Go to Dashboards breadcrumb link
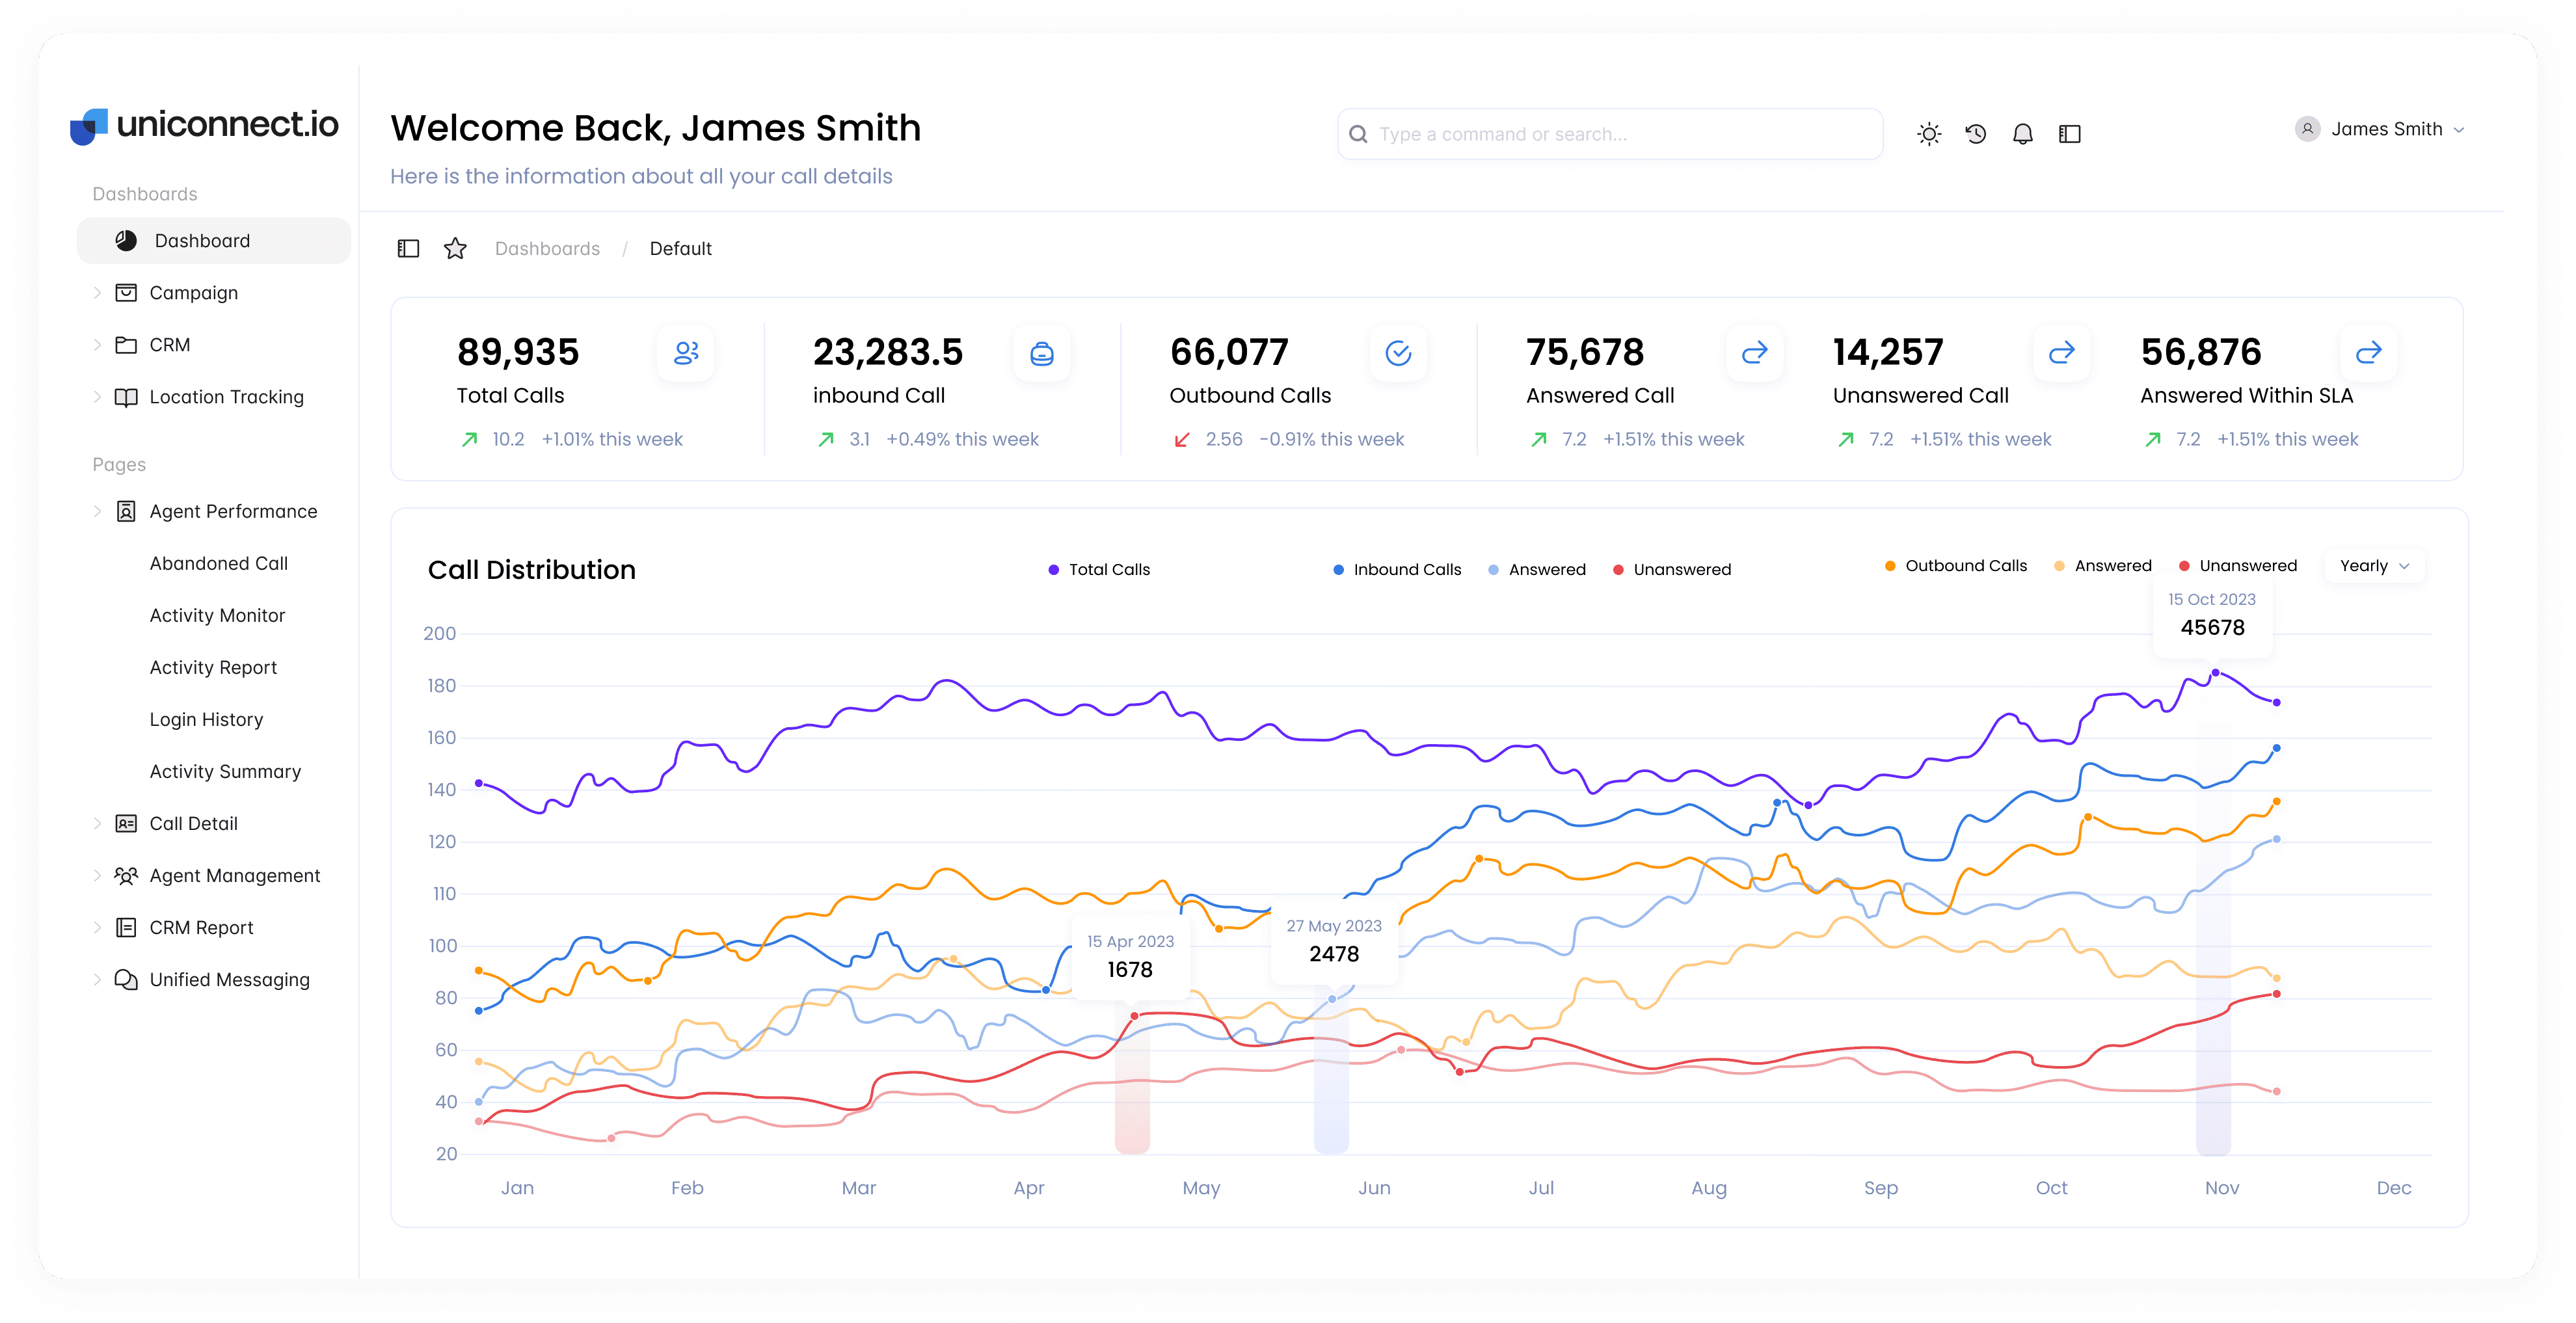 [x=547, y=248]
